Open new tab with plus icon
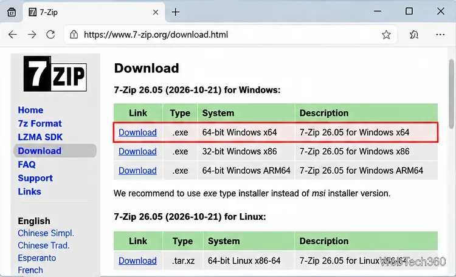The width and height of the screenshot is (456, 277). tap(176, 12)
